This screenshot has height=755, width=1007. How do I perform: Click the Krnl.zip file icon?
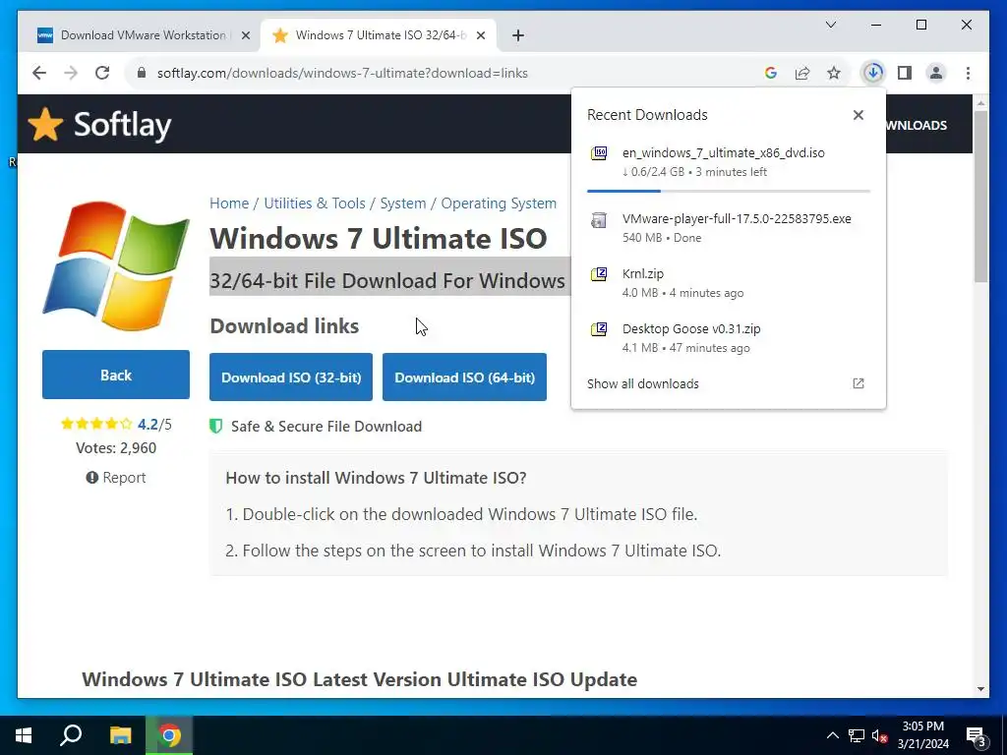[599, 275]
